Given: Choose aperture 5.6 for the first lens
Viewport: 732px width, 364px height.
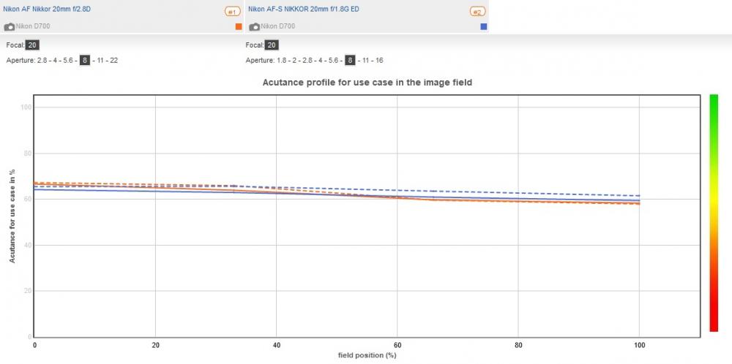Looking at the screenshot, I should [x=68, y=60].
